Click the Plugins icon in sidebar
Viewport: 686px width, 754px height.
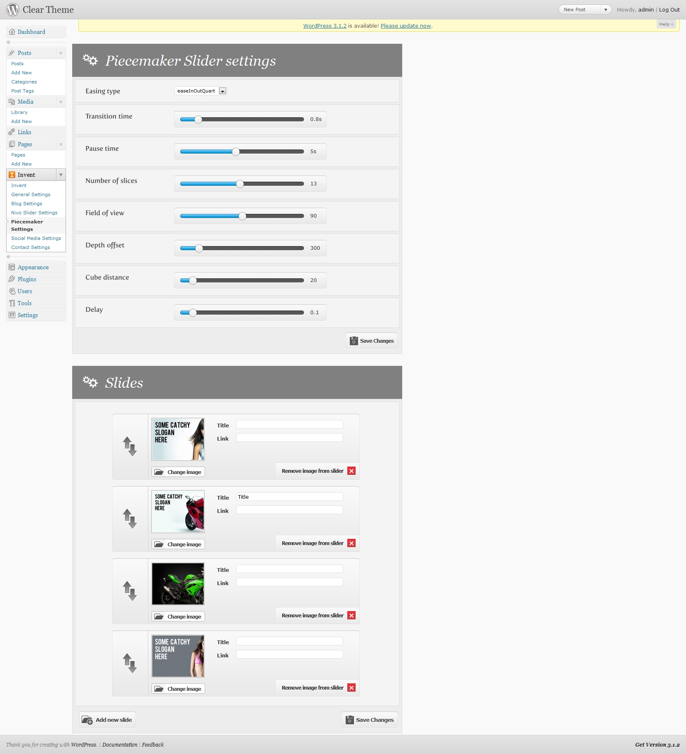point(12,279)
